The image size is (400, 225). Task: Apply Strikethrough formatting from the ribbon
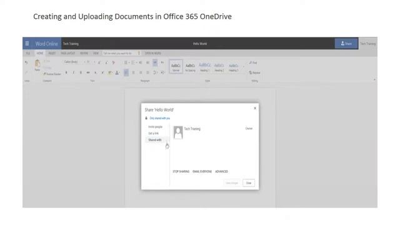(88, 72)
